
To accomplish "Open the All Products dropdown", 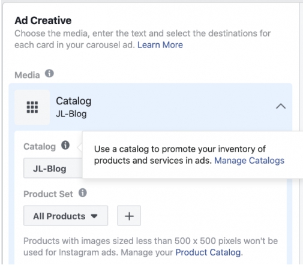I will [65, 216].
